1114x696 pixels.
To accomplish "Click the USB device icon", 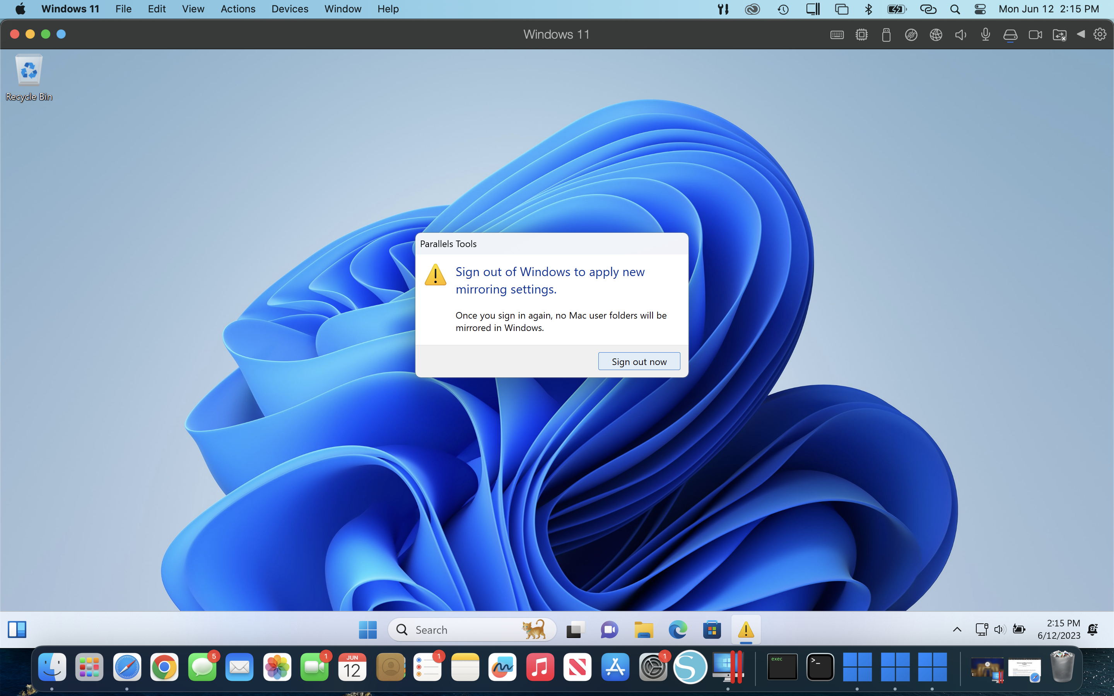I will (886, 35).
